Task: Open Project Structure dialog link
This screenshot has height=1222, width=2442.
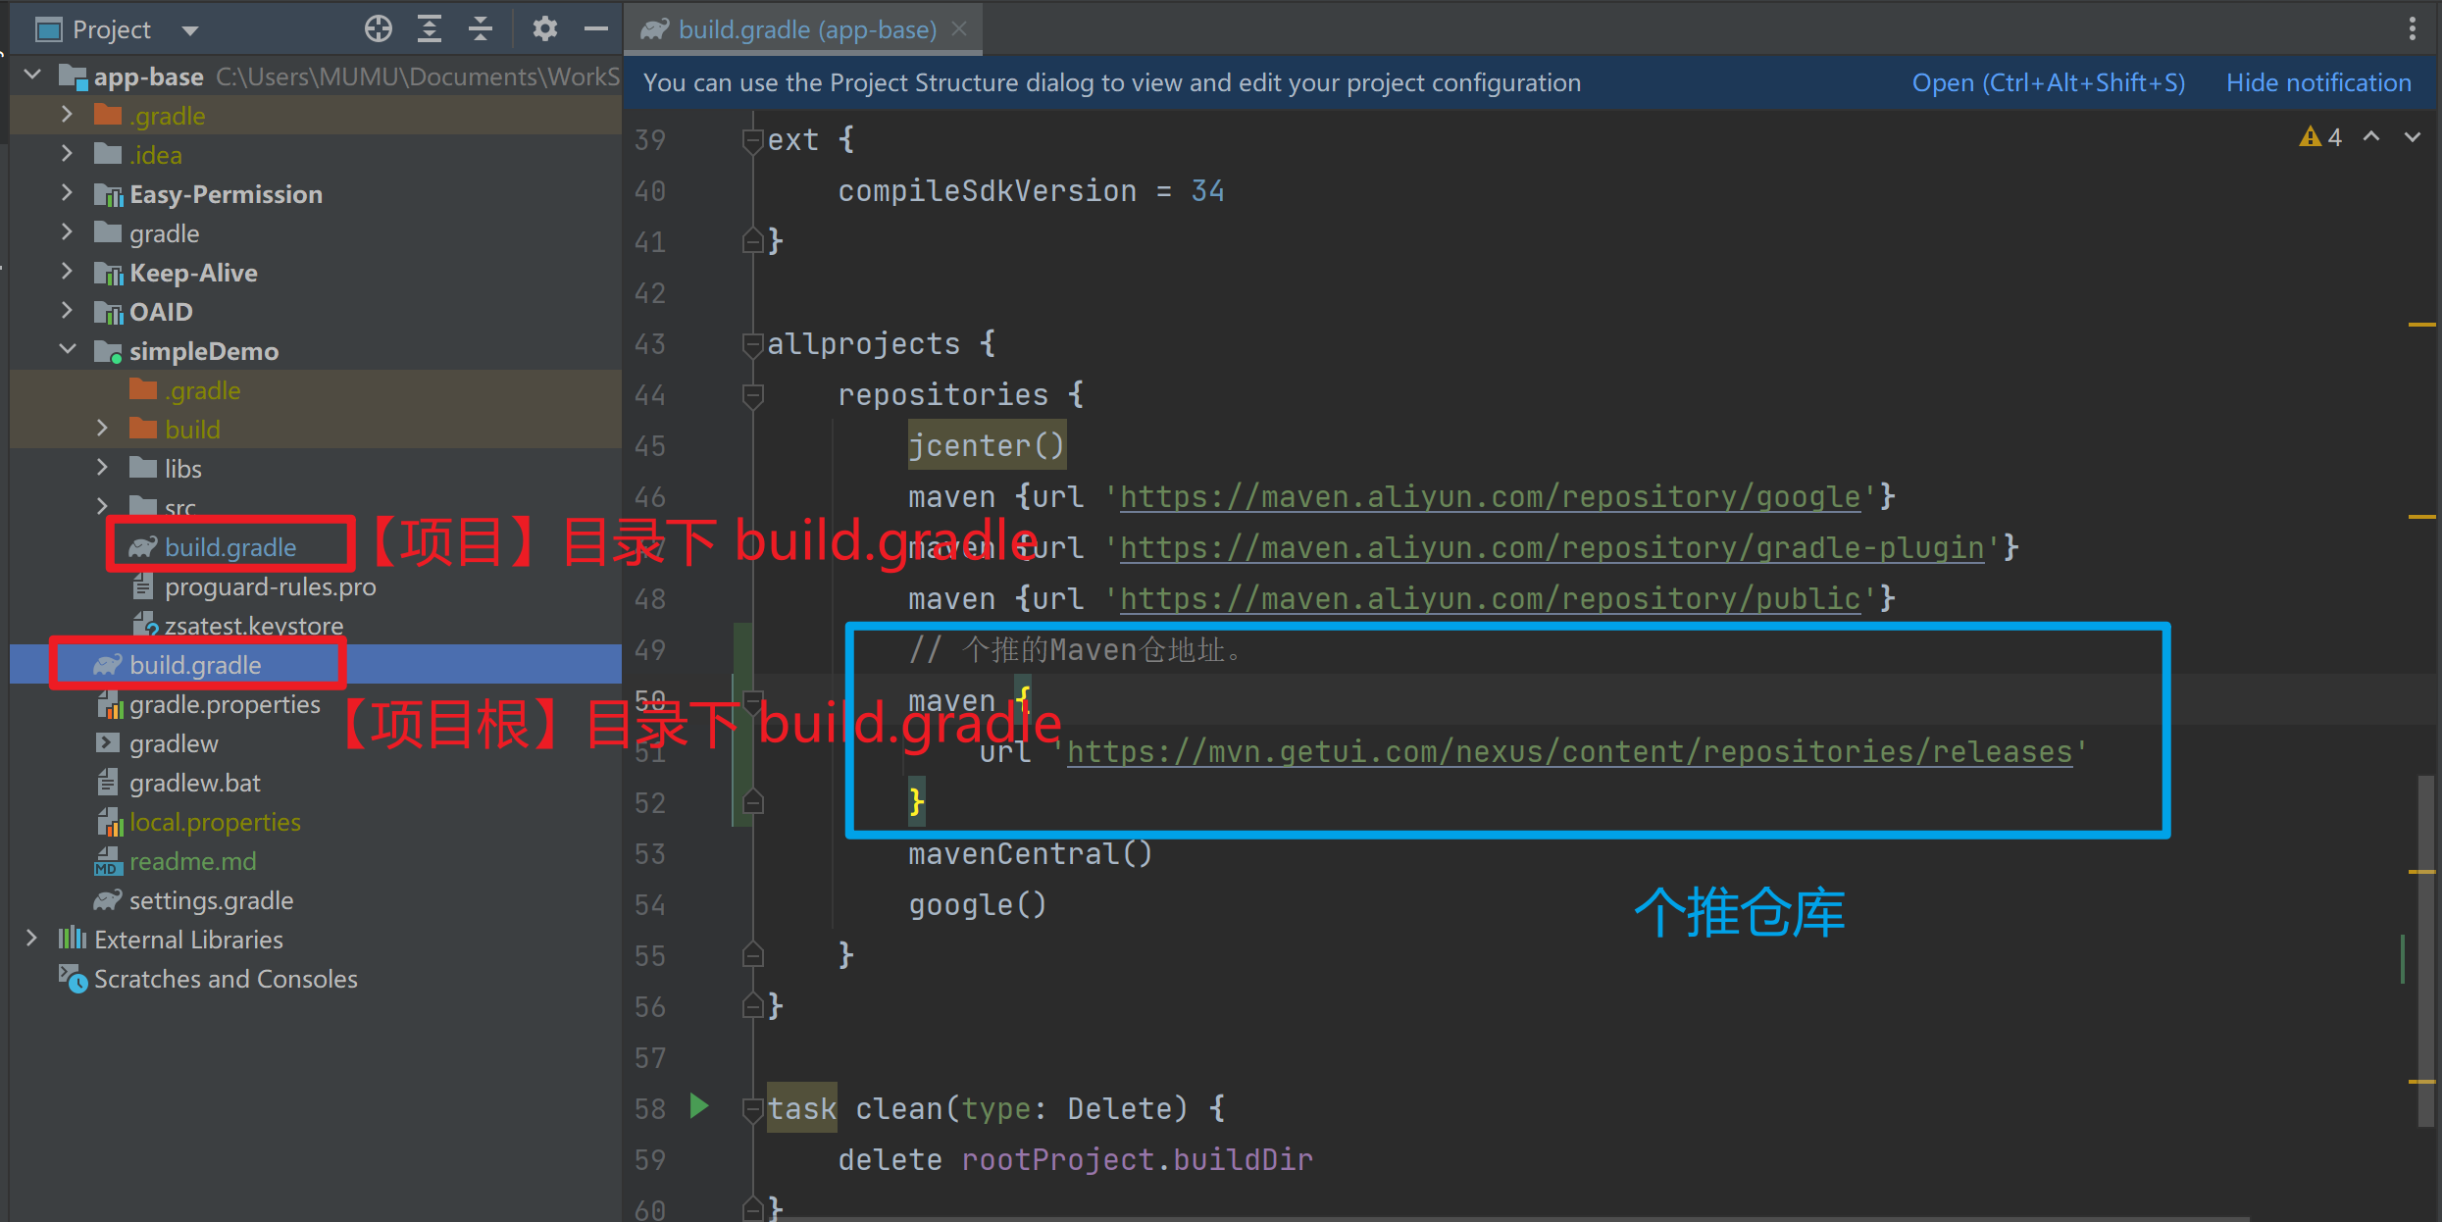Action: coord(2048,82)
